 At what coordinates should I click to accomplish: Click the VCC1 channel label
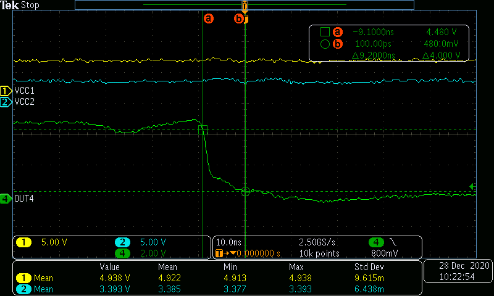pos(24,91)
